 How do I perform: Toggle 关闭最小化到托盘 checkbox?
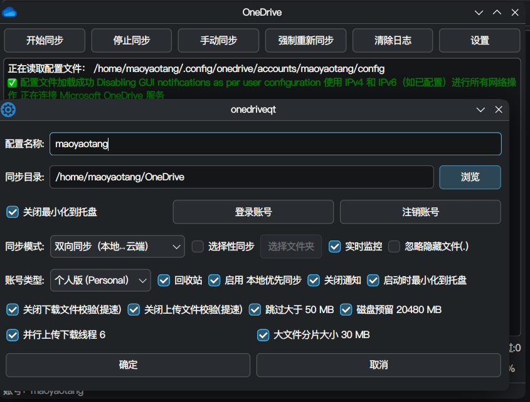(x=13, y=212)
